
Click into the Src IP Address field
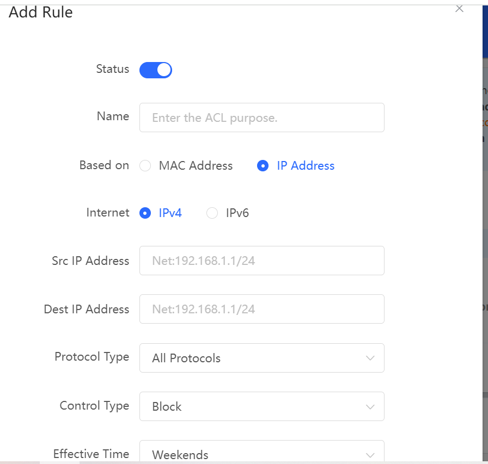pyautogui.click(x=262, y=261)
